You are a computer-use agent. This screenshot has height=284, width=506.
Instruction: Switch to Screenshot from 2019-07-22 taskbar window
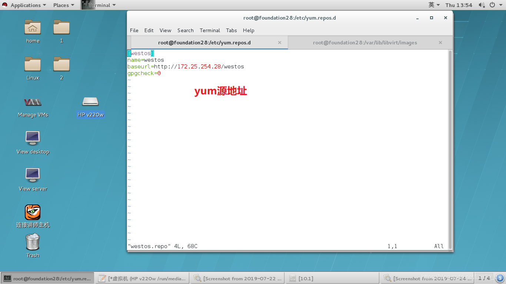(237, 278)
